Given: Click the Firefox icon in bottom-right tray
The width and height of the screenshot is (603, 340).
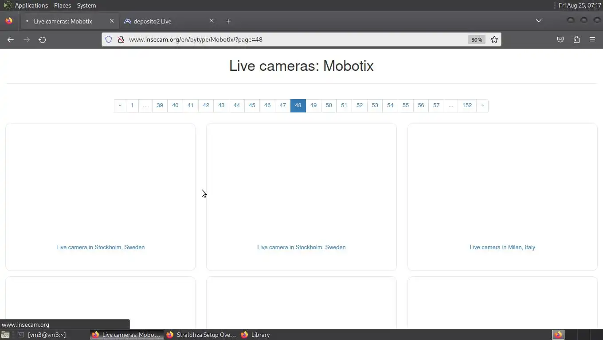Looking at the screenshot, I should [558, 335].
